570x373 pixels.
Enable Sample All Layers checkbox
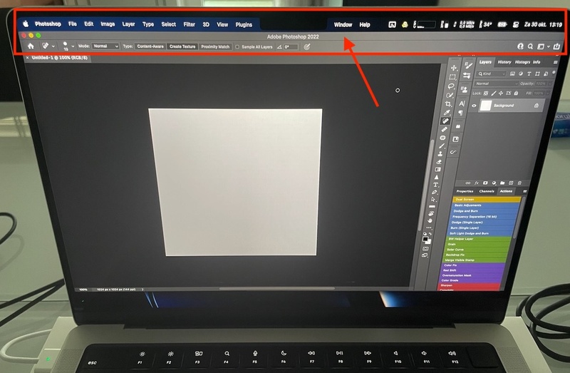coord(237,47)
